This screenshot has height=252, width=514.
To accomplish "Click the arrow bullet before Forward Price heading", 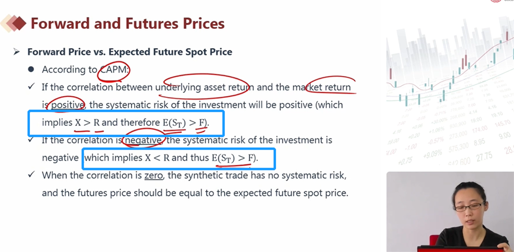I will click(17, 52).
